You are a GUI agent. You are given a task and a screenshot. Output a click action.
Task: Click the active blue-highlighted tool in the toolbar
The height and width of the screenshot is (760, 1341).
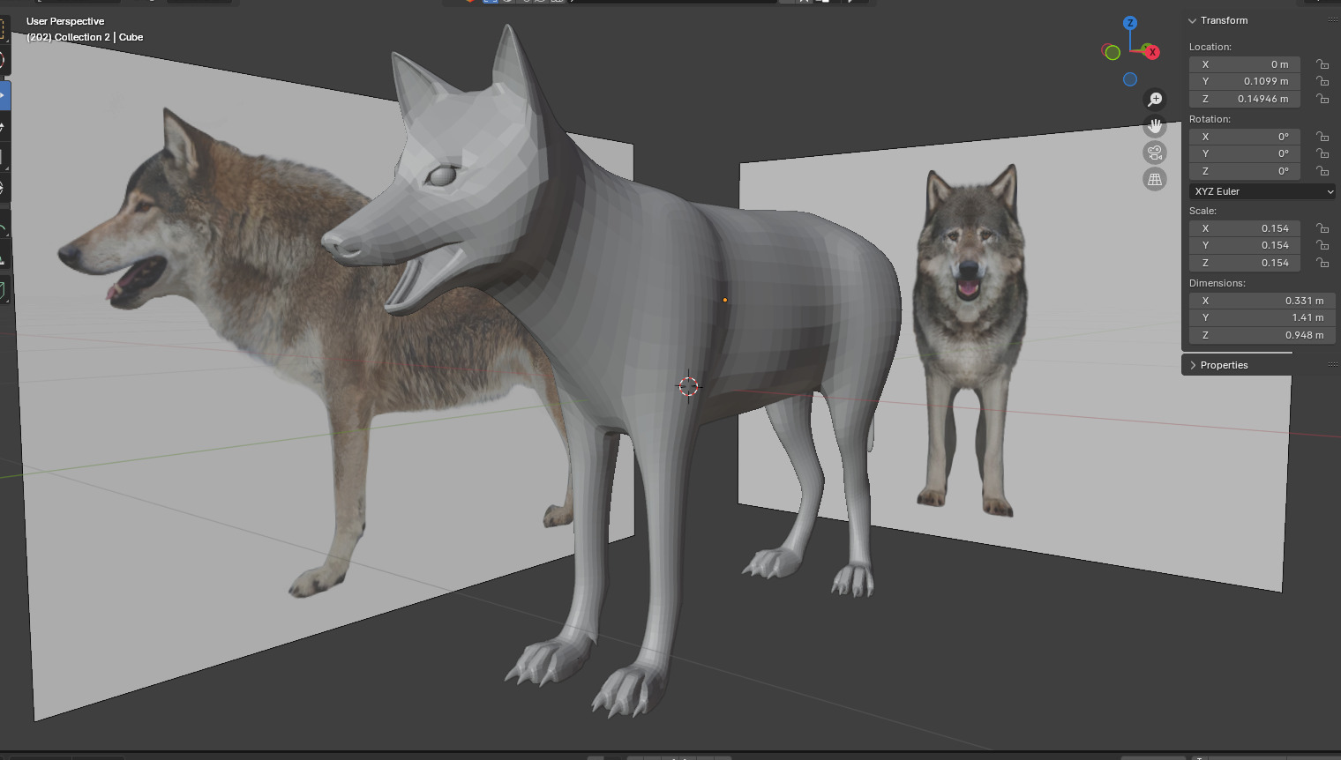point(4,95)
